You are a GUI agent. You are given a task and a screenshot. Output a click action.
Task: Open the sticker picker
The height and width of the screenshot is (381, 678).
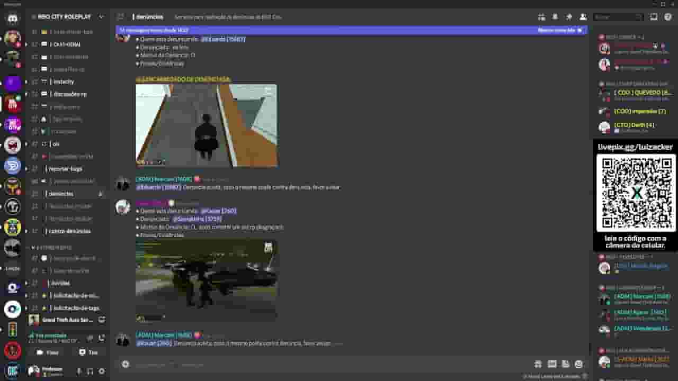point(565,364)
